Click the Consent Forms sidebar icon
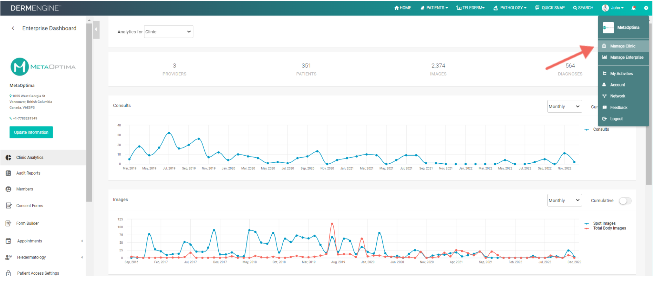The width and height of the screenshot is (653, 288). pyautogui.click(x=8, y=206)
